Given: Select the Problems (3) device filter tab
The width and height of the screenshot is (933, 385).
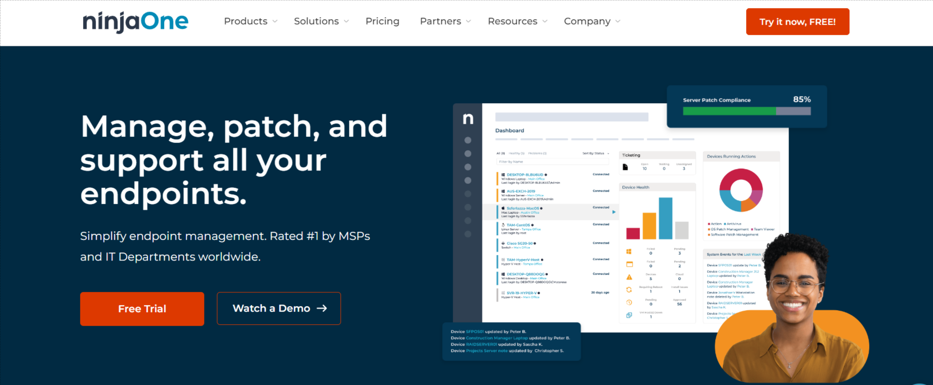Looking at the screenshot, I should (537, 153).
